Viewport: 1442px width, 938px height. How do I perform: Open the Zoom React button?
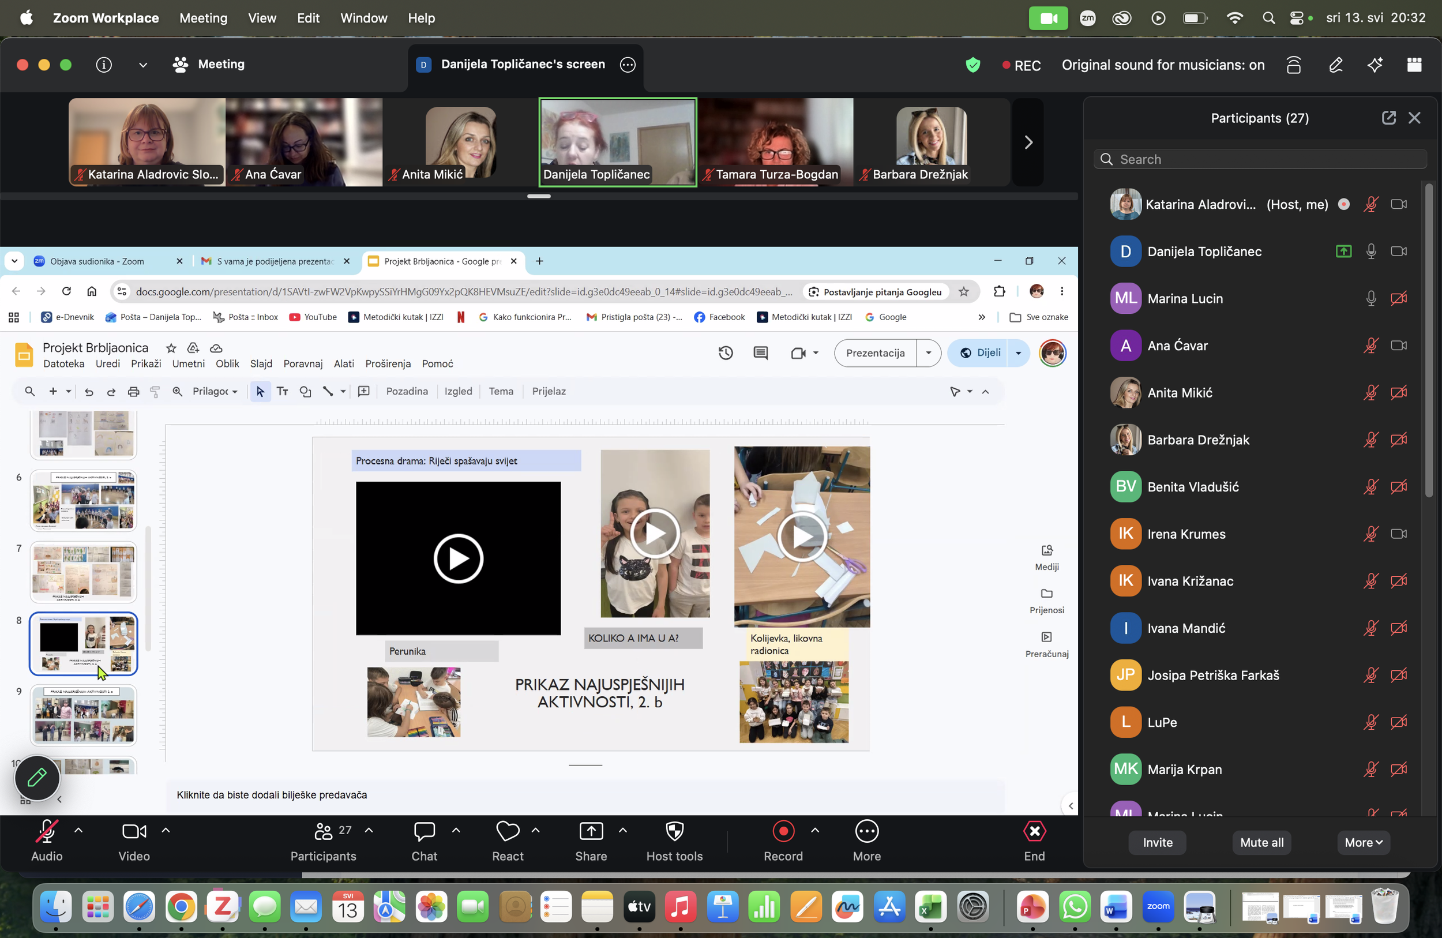tap(508, 841)
